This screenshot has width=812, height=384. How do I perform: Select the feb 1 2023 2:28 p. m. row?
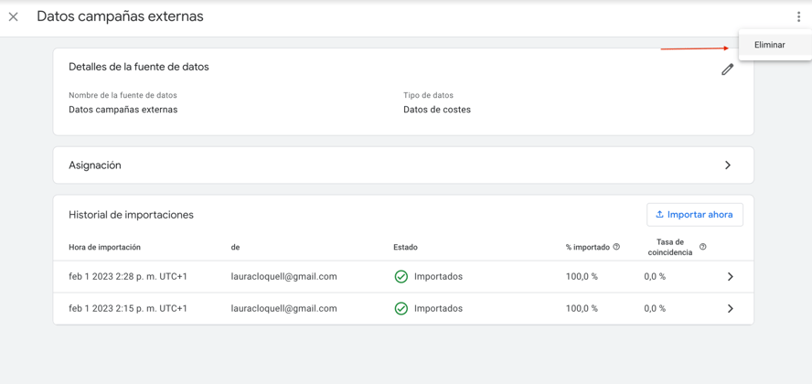coord(403,277)
